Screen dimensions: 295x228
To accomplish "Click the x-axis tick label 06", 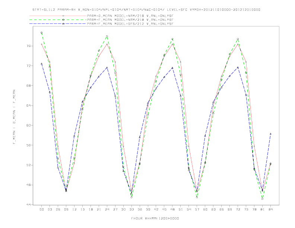I will [x=58, y=209].
